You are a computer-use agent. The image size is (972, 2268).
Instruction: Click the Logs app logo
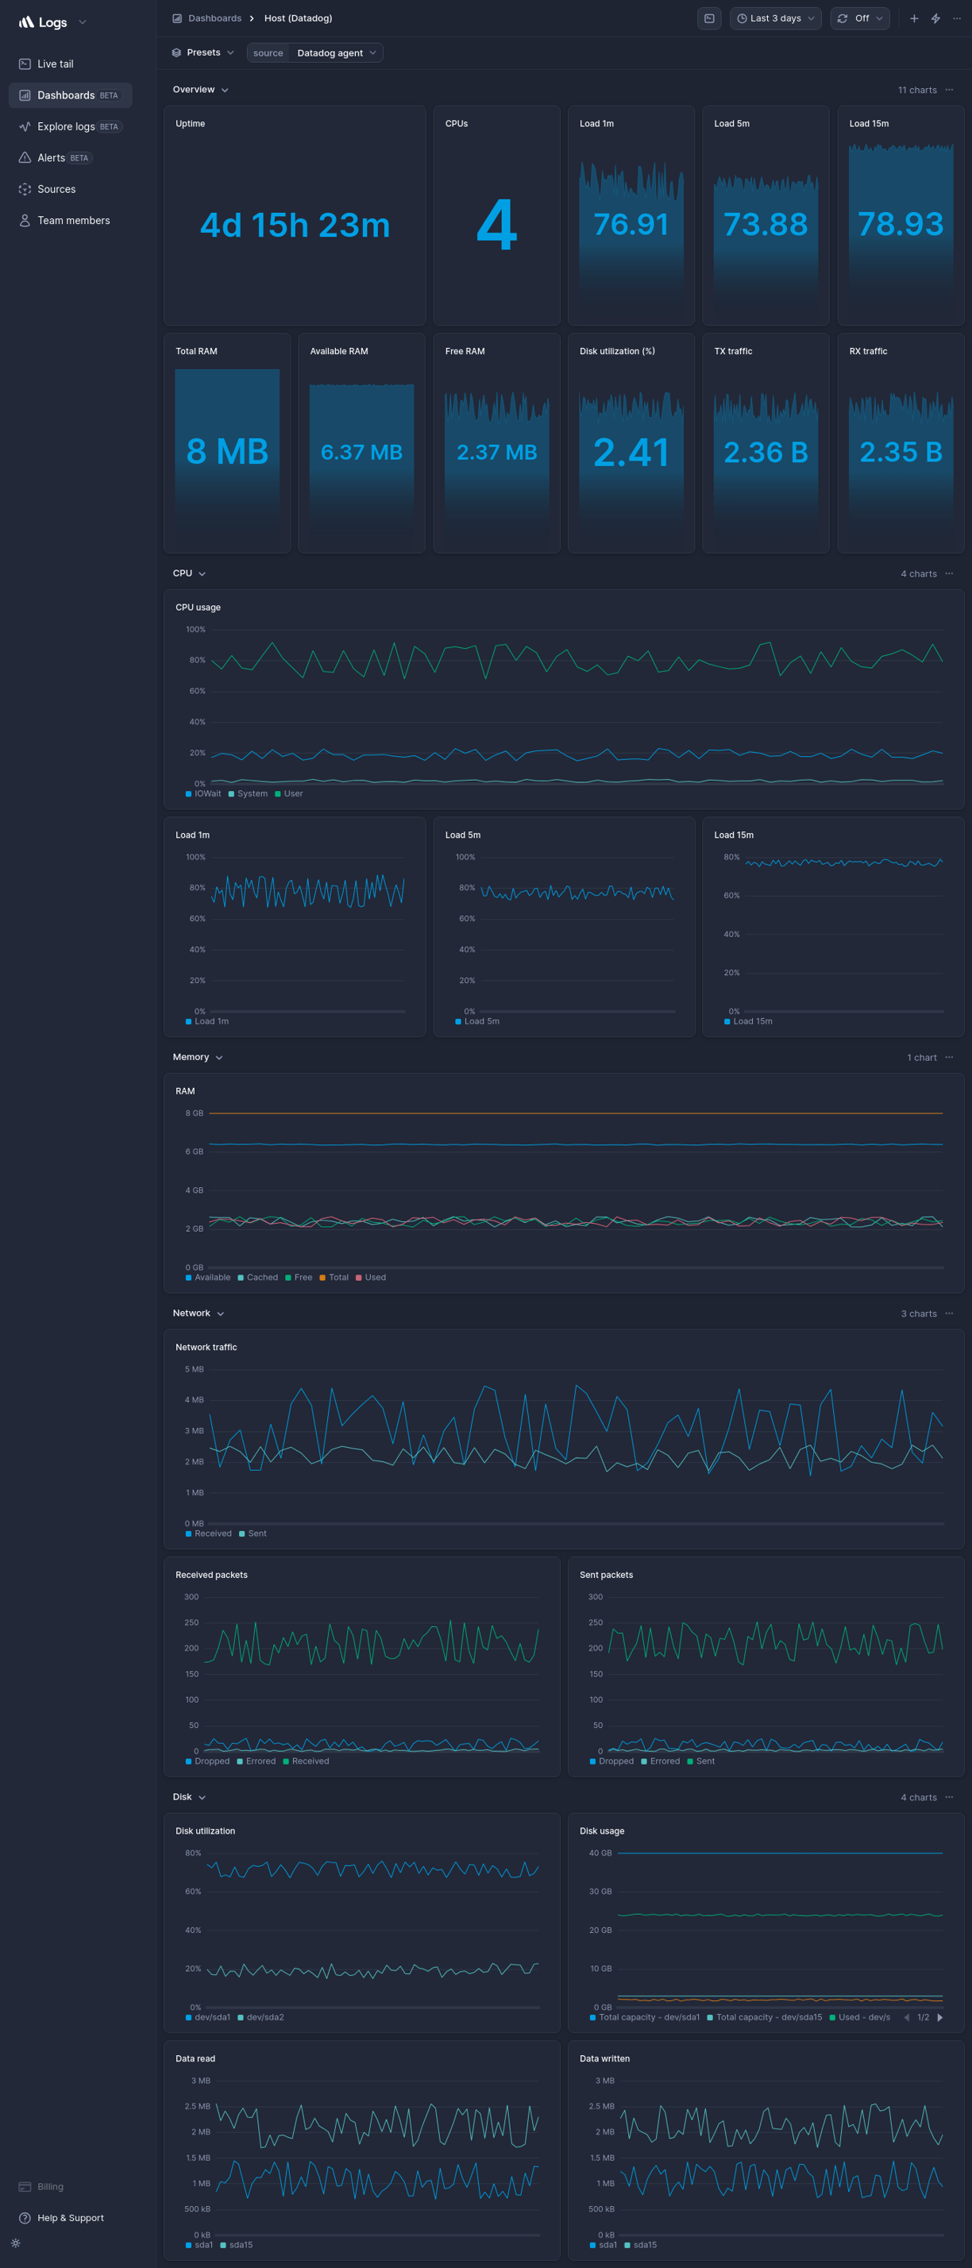point(43,22)
